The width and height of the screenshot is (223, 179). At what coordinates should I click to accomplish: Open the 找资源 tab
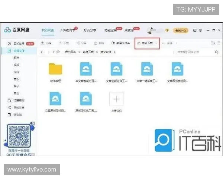[x=129, y=31]
